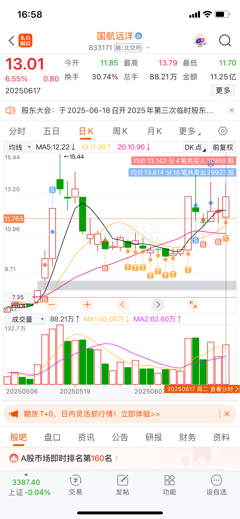Read the 股东大会 announcement notice
The width and height of the screenshot is (240, 519).
(117, 110)
